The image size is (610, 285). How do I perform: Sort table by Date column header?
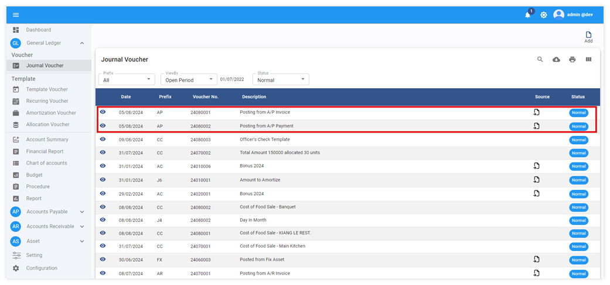(126, 97)
